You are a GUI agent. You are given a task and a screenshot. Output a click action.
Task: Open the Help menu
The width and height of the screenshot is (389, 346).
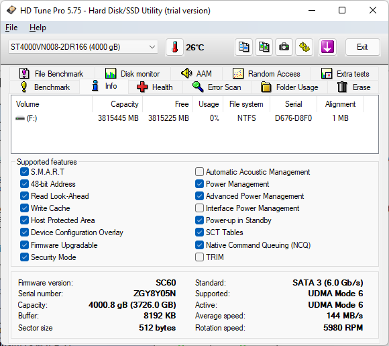[x=38, y=28]
